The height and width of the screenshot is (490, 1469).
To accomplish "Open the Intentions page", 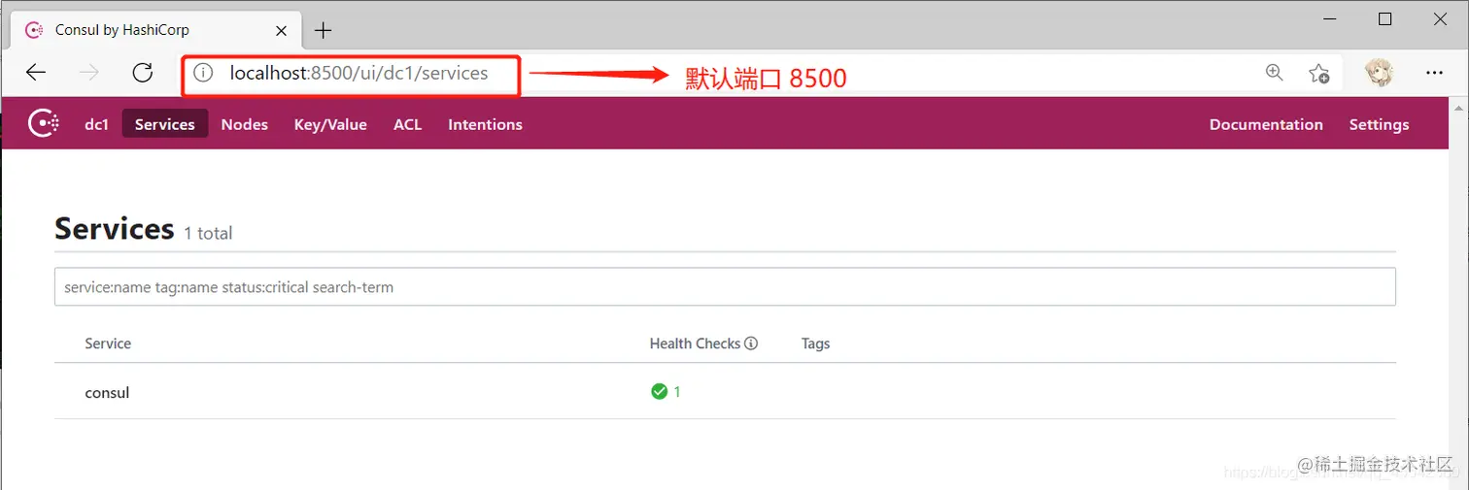I will pos(485,124).
